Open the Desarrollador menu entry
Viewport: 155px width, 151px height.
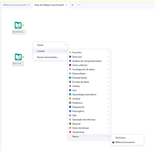click(x=89, y=74)
